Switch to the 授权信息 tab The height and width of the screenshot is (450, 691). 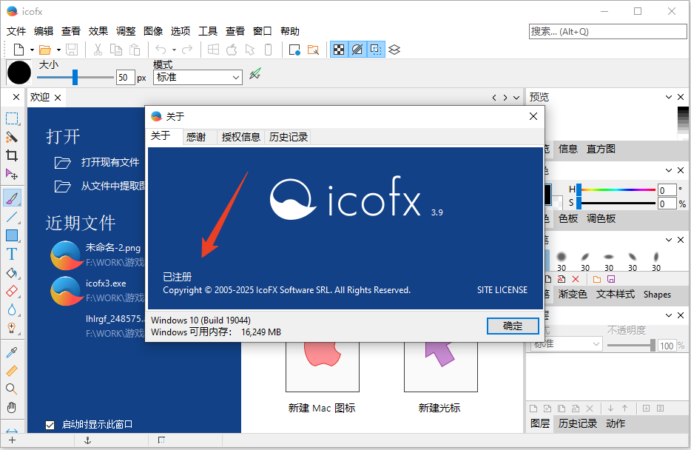[240, 137]
